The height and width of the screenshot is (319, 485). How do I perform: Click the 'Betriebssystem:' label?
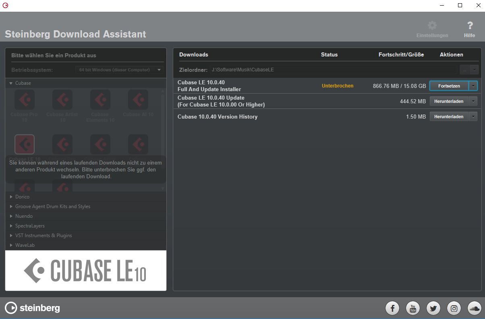coord(32,70)
